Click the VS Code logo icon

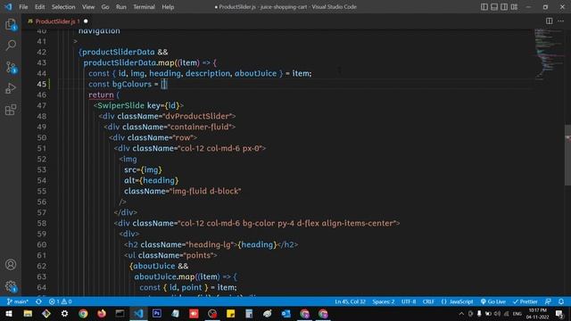tap(8, 6)
